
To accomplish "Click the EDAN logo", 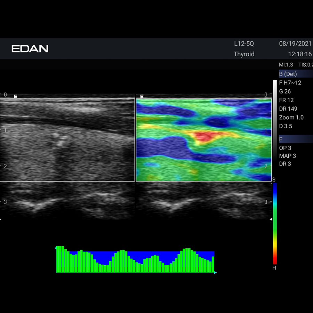I will [x=30, y=49].
